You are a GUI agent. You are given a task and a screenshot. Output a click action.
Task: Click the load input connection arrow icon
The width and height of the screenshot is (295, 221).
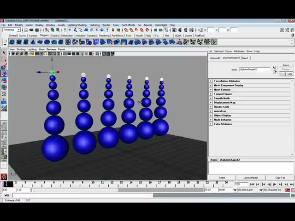coord(275,67)
